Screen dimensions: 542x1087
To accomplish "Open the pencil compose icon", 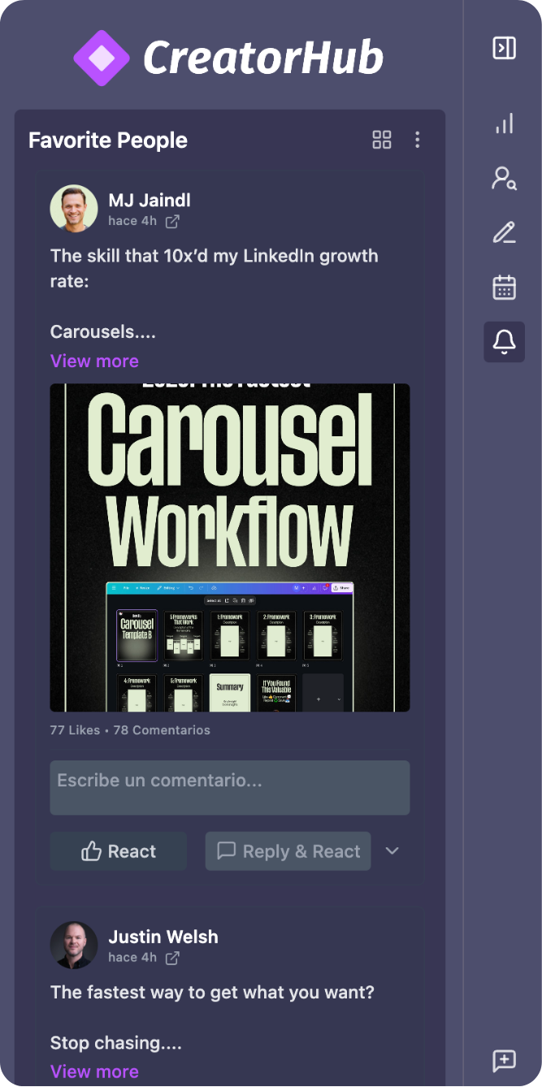I will click(504, 232).
